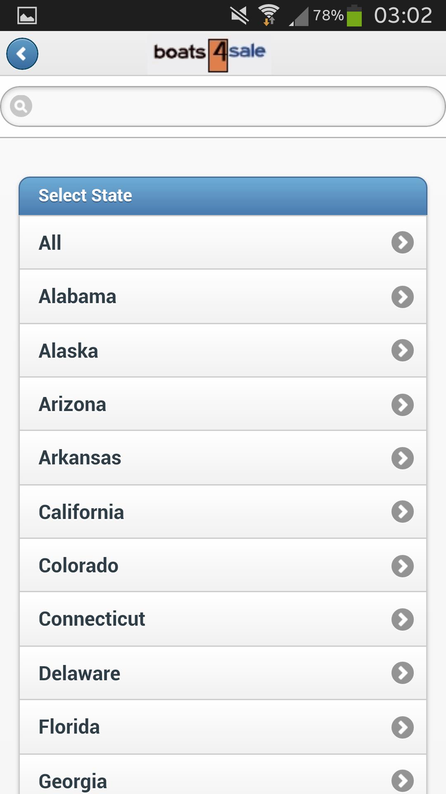Viewport: 446px width, 794px height.
Task: Open Georgia via its chevron arrow
Action: [403, 780]
